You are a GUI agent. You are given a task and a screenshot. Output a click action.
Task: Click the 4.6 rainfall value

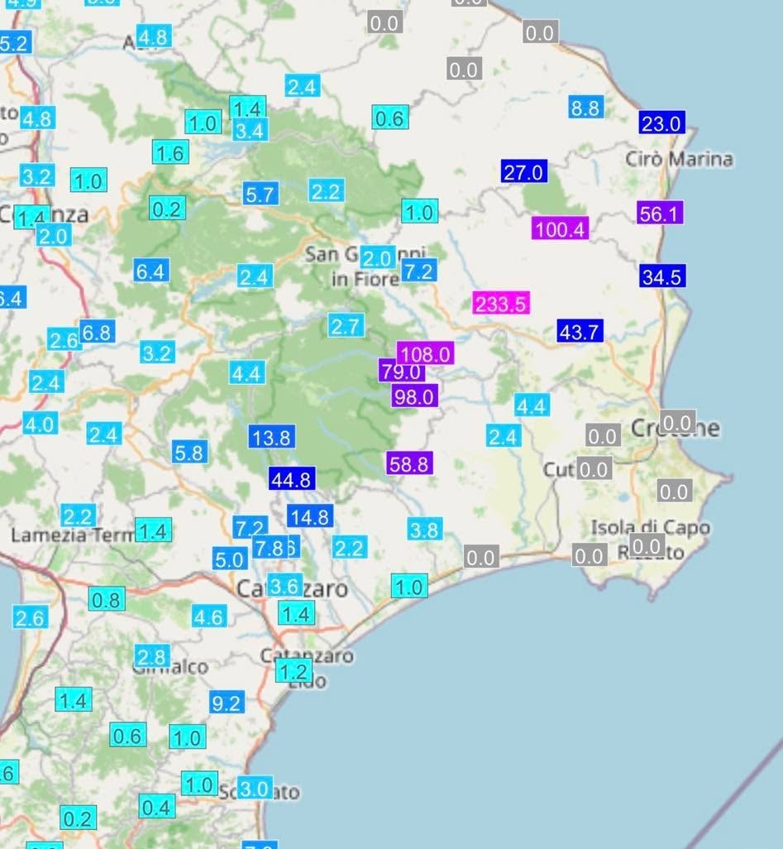click(x=209, y=616)
